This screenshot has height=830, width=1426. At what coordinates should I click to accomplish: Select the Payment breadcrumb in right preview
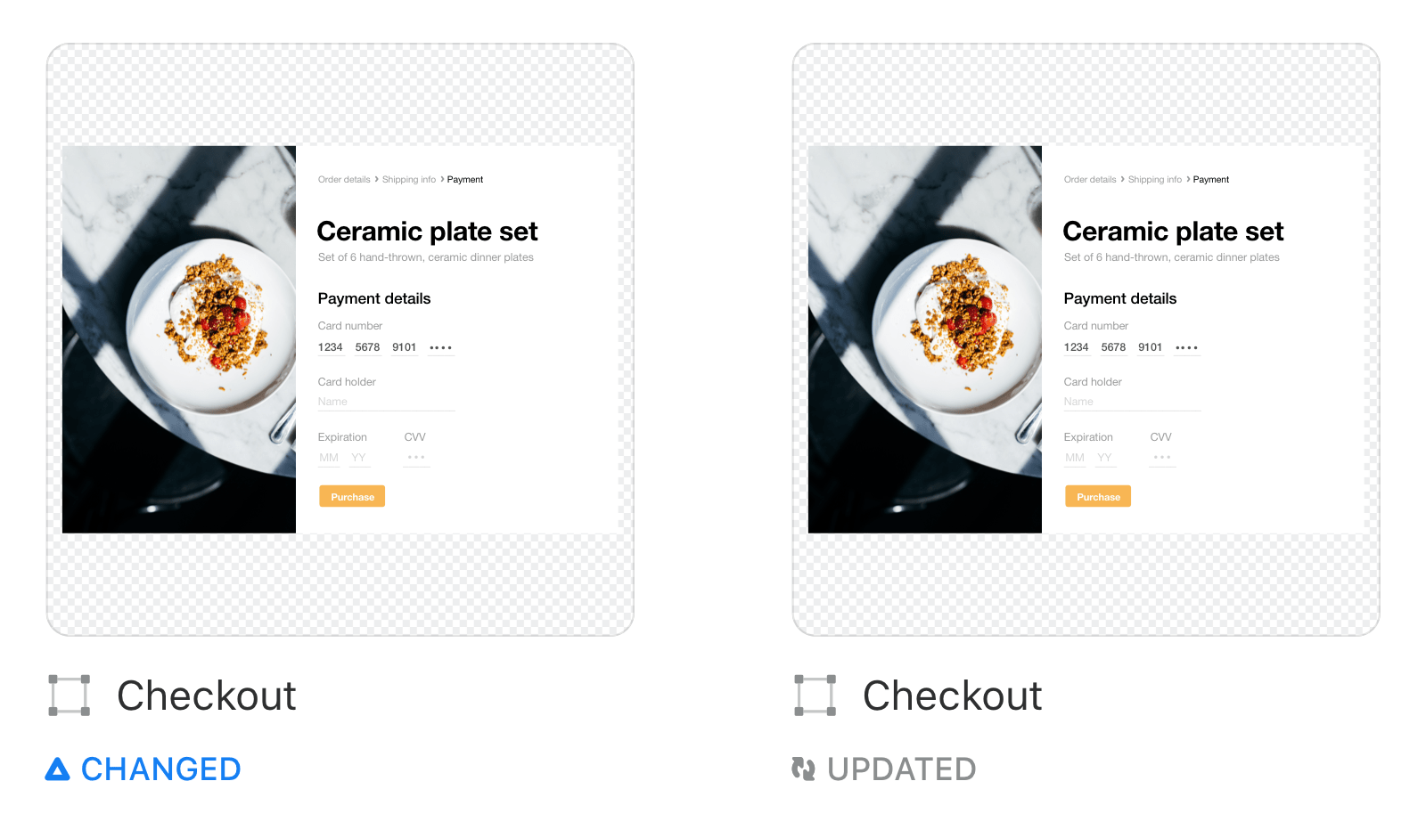(x=1211, y=180)
